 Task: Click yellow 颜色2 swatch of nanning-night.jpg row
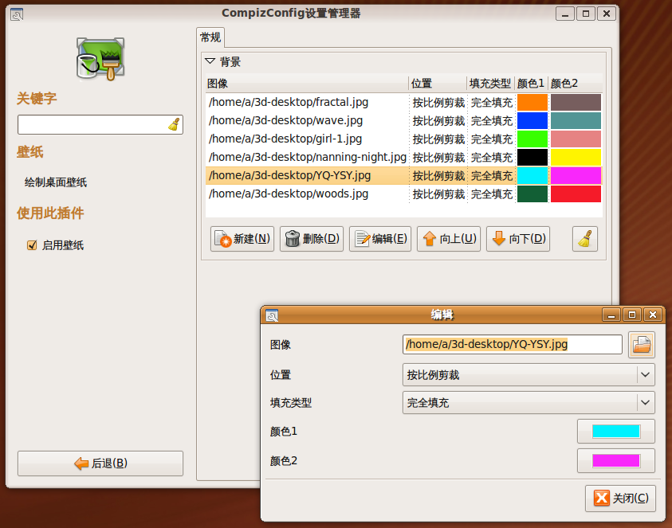[576, 158]
